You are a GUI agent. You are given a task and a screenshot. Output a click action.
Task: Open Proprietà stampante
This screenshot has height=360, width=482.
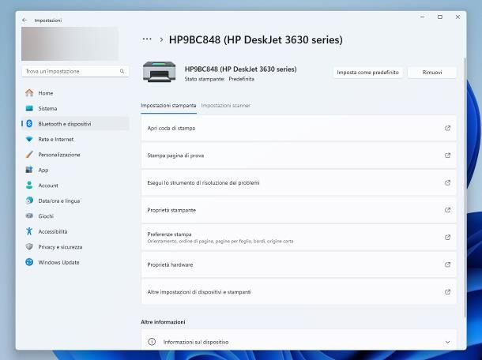click(x=299, y=210)
